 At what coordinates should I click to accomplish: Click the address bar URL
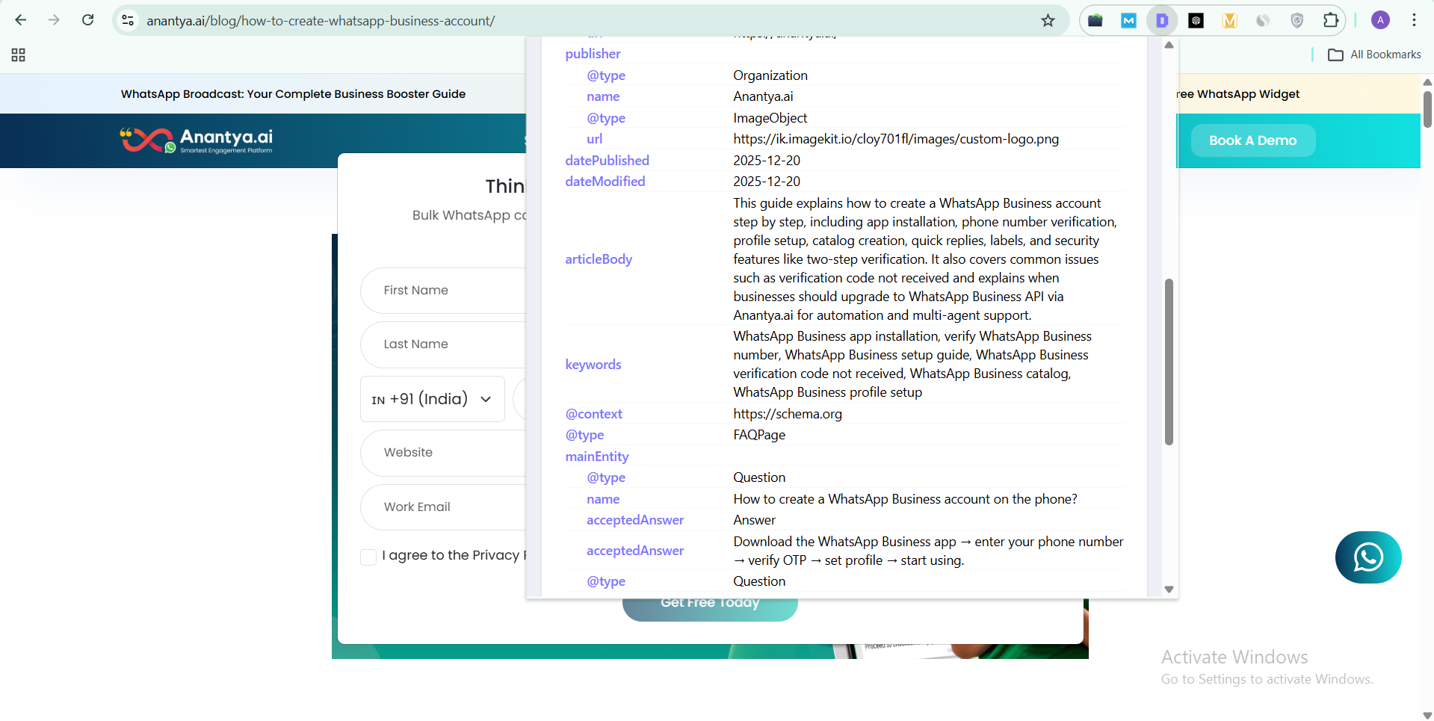[x=321, y=21]
